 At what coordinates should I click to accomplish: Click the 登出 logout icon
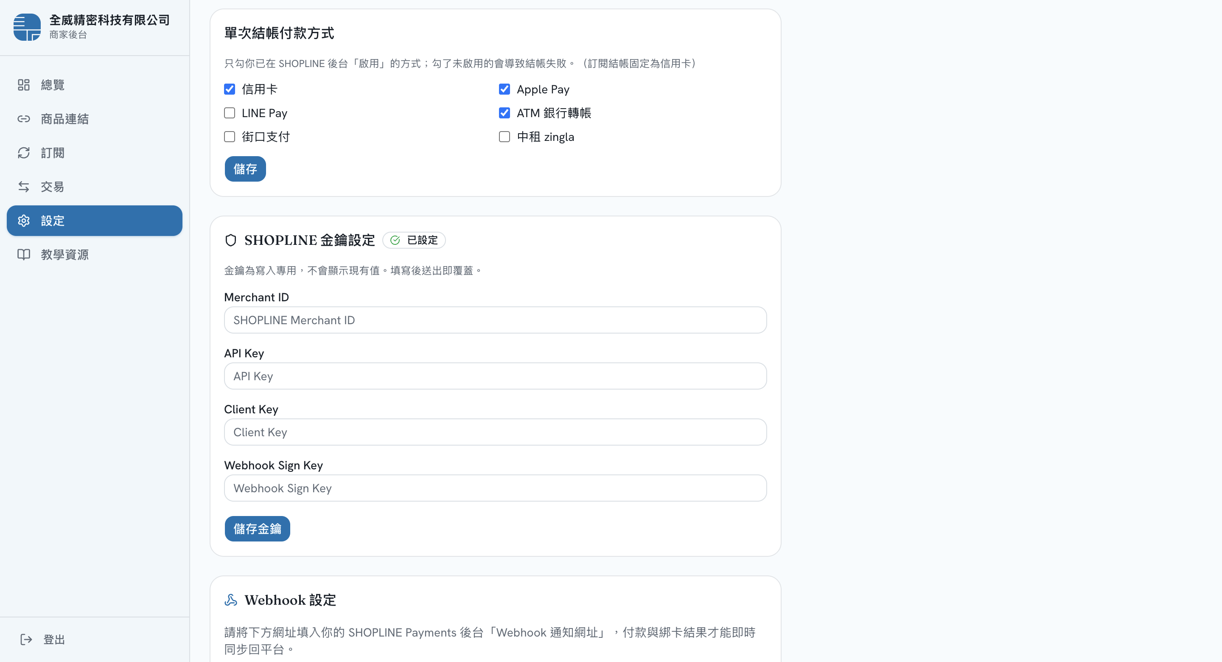[26, 639]
